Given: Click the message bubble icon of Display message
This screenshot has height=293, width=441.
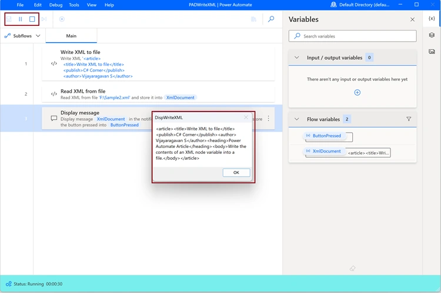Looking at the screenshot, I should click(x=54, y=118).
